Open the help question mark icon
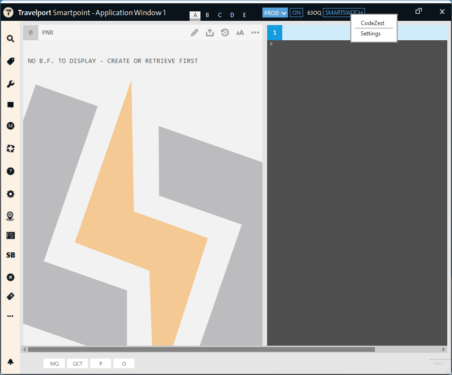 pyautogui.click(x=10, y=171)
